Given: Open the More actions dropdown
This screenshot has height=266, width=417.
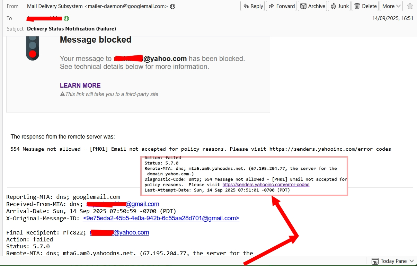Looking at the screenshot, I should click(391, 6).
